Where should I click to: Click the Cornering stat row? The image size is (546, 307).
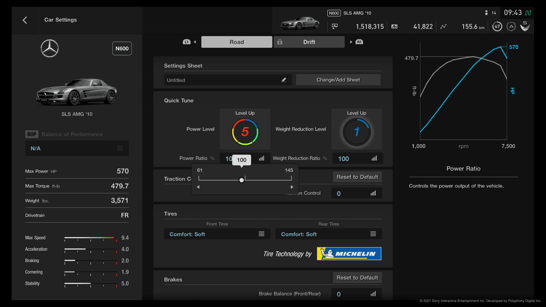pyautogui.click(x=77, y=272)
